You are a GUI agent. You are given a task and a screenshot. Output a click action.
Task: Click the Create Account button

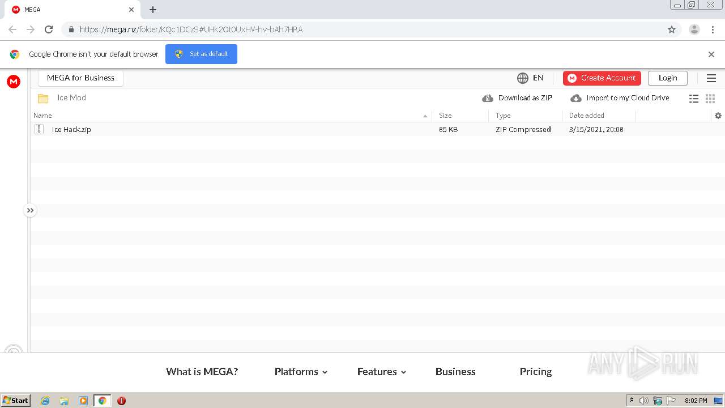point(602,78)
